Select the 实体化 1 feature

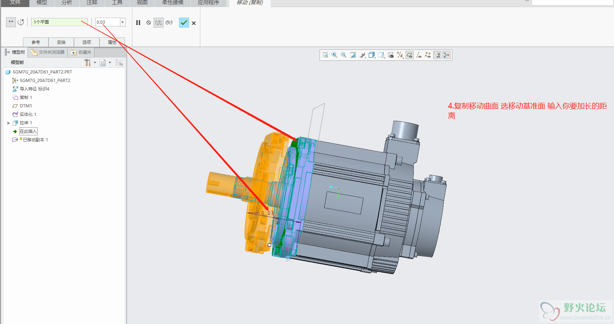click(24, 114)
